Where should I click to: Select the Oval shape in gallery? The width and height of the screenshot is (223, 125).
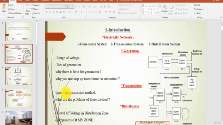point(154,6)
